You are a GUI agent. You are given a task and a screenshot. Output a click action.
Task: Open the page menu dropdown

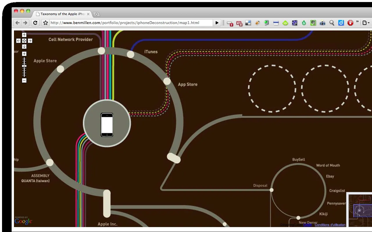click(x=366, y=23)
